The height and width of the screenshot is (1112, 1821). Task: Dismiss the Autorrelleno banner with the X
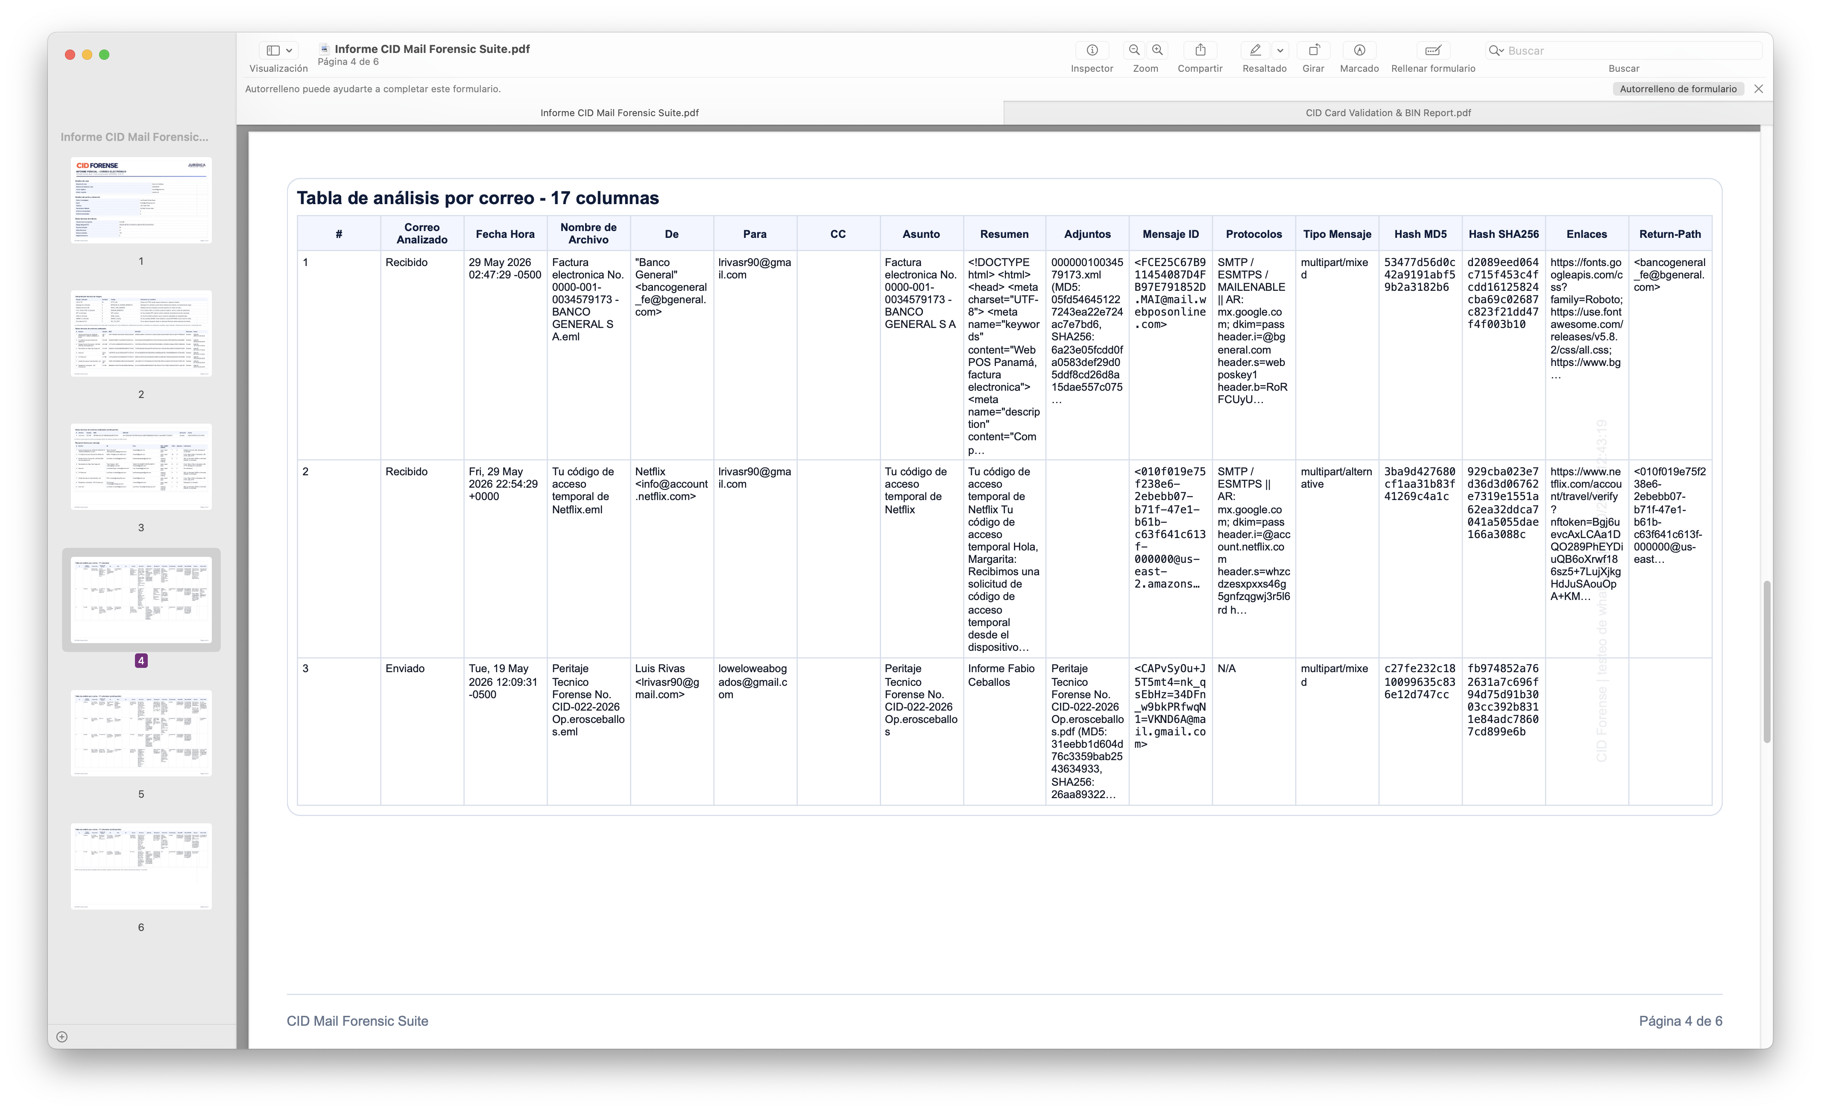tap(1759, 89)
